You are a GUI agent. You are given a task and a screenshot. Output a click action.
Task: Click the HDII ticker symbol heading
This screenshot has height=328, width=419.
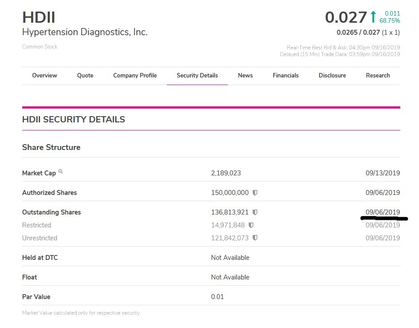(39, 18)
